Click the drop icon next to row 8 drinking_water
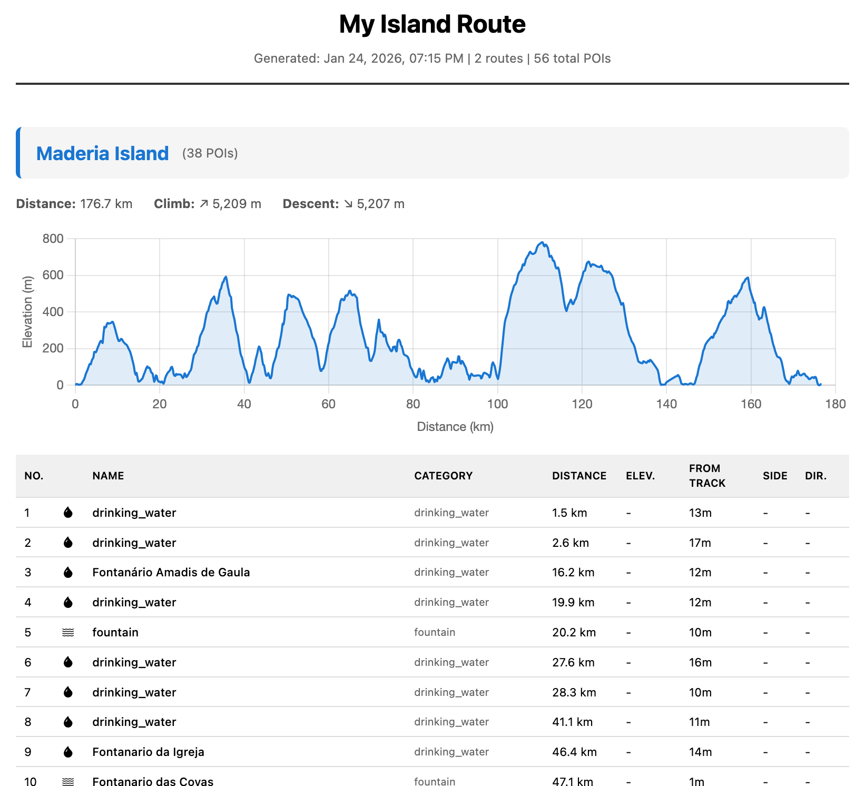Screen dimensions: 865x786 [x=68, y=722]
